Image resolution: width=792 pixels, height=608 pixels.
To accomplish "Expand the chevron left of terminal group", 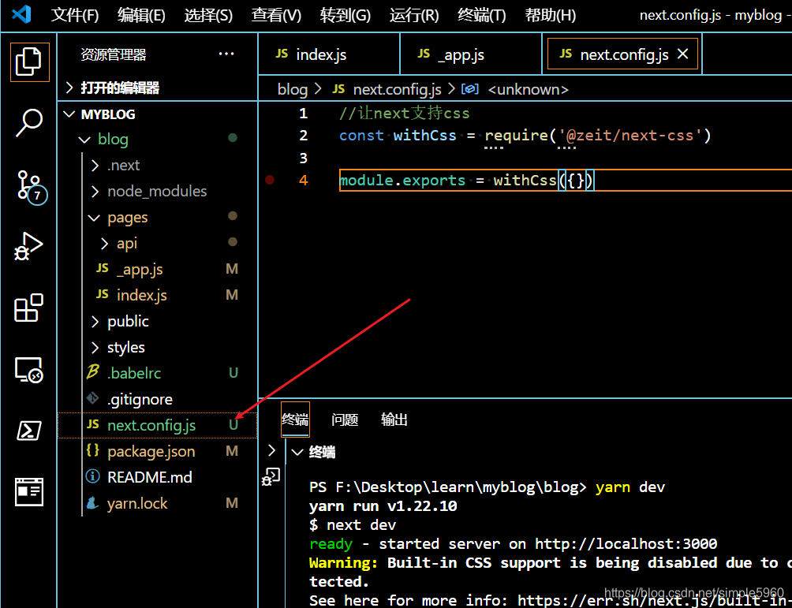I will click(271, 450).
